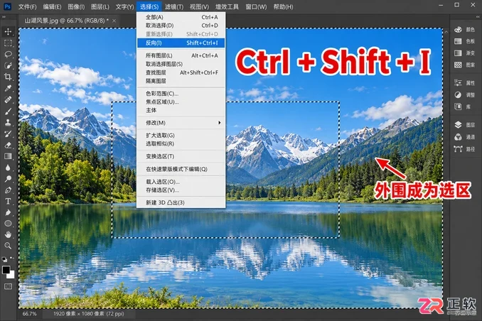Select the Crop tool
Screen dimensions: 482x321
tap(8, 77)
